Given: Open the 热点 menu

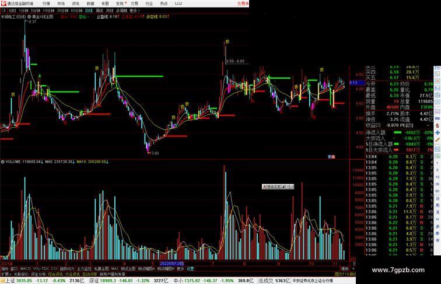Looking at the screenshot, I should [164, 3].
